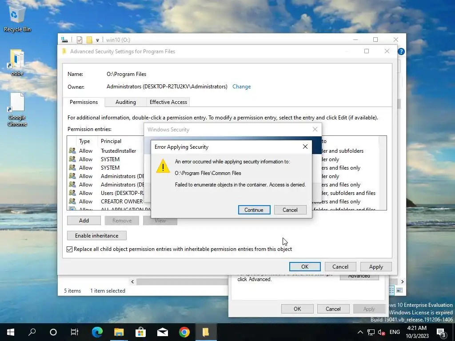455x341 pixels.
Task: Click the Change owner link
Action: point(241,87)
